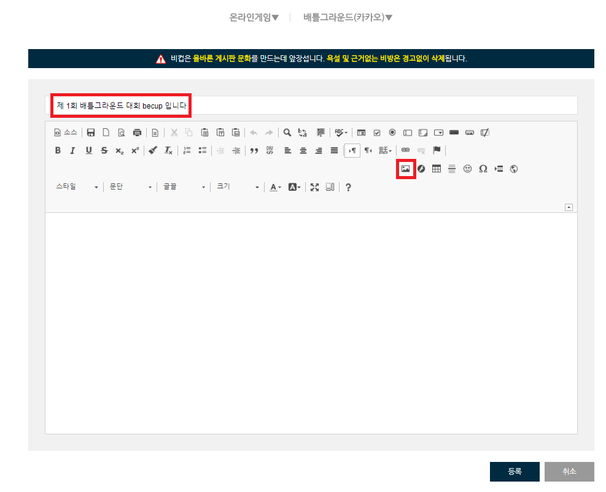Set text direction right-to-left

368,150
